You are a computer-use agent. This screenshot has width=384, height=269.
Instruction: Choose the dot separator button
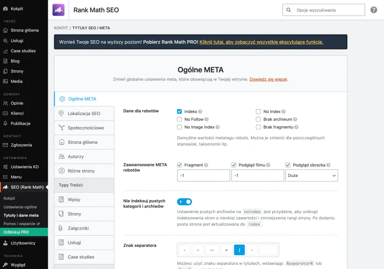pyautogui.click(x=252, y=250)
